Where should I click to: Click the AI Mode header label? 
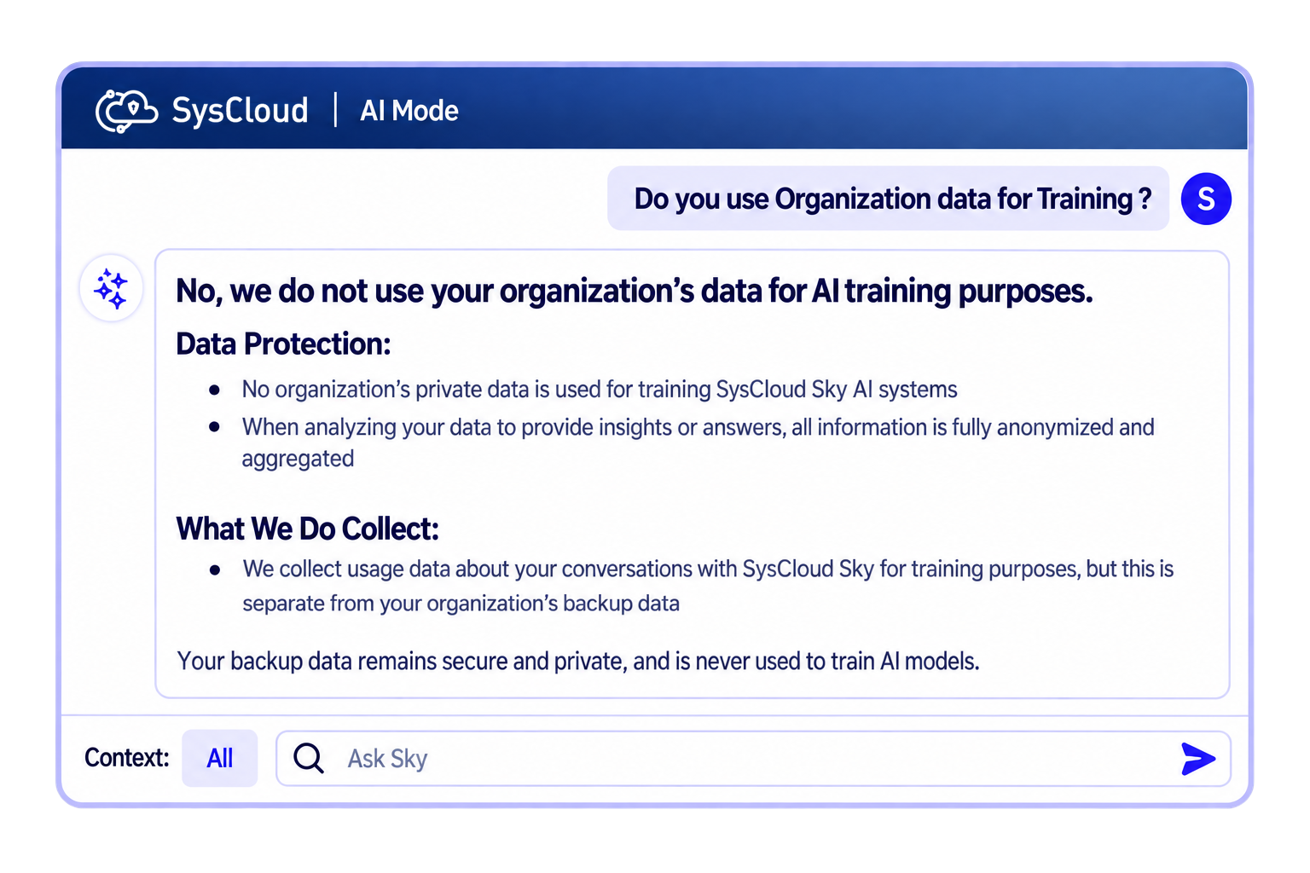409,111
